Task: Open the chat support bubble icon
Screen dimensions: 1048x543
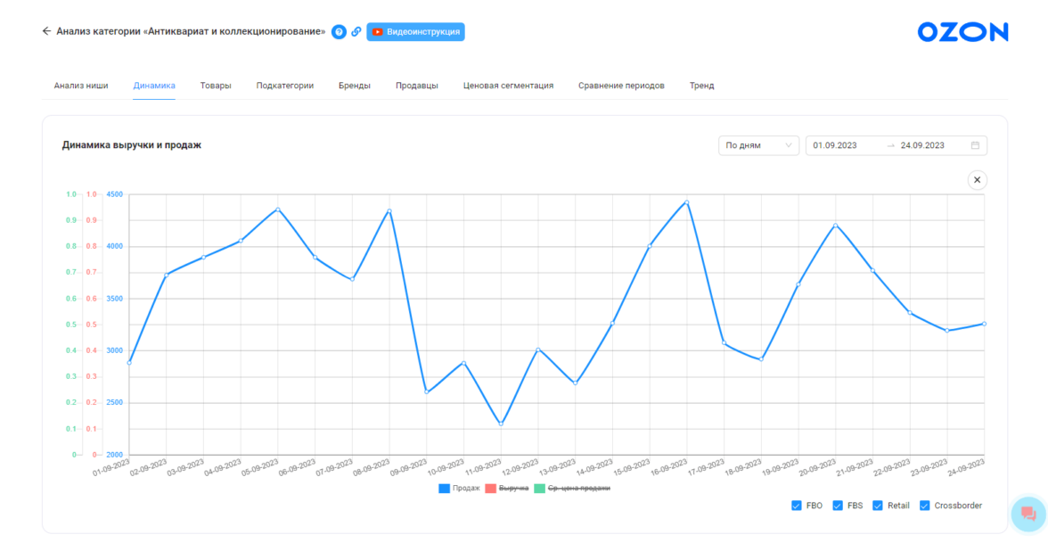Action: (1028, 514)
